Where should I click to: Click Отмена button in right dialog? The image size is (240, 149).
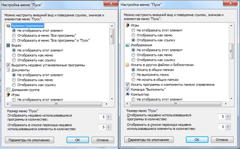tap(222, 140)
